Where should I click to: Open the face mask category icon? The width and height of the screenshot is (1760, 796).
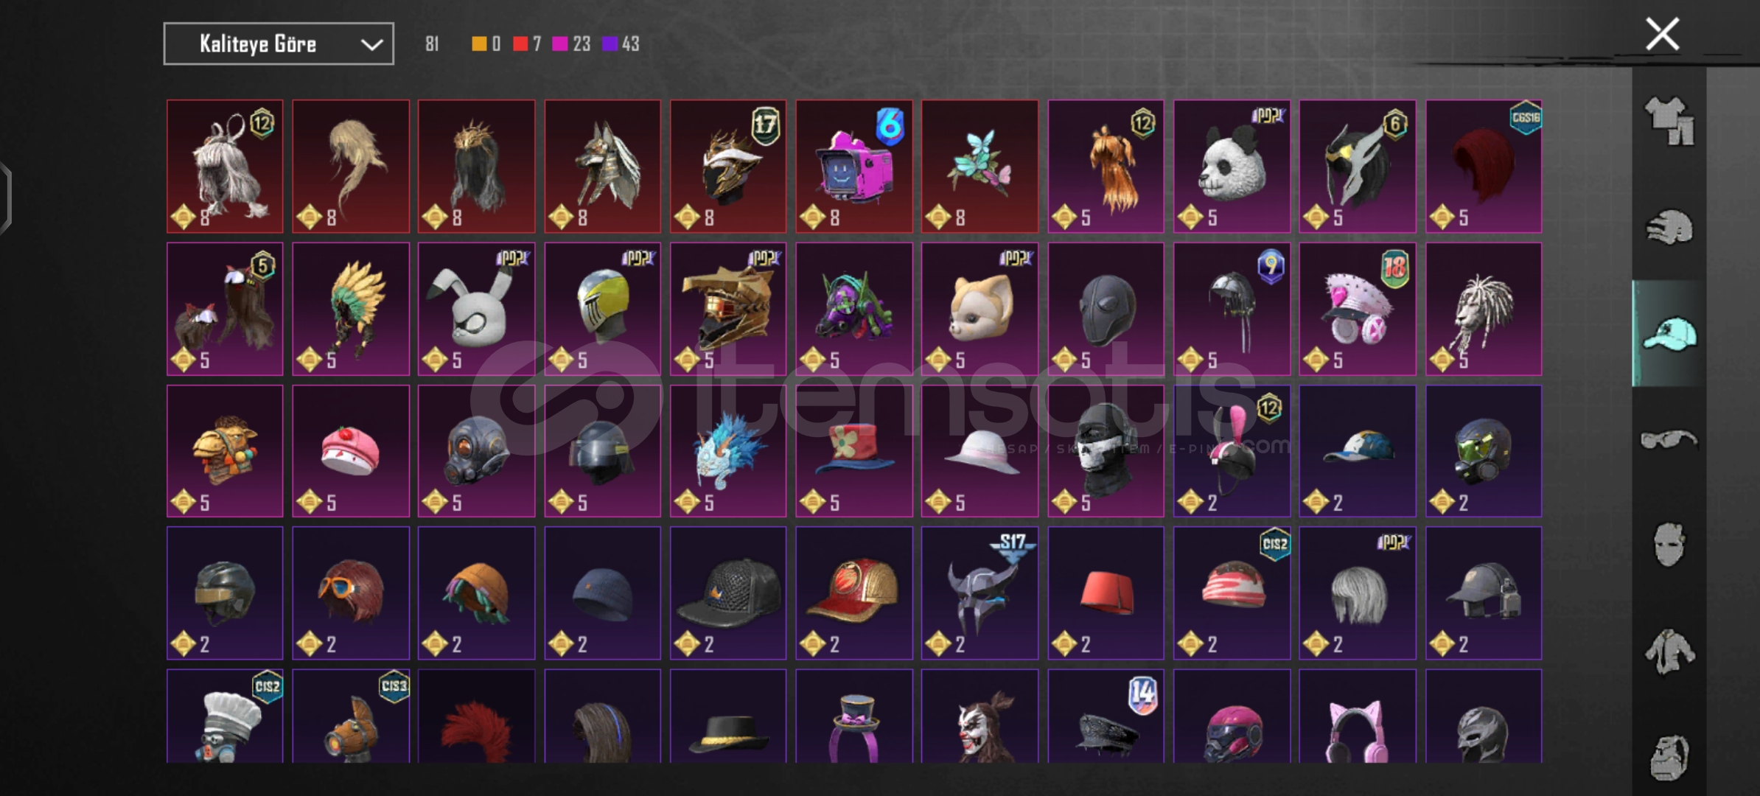1669,545
